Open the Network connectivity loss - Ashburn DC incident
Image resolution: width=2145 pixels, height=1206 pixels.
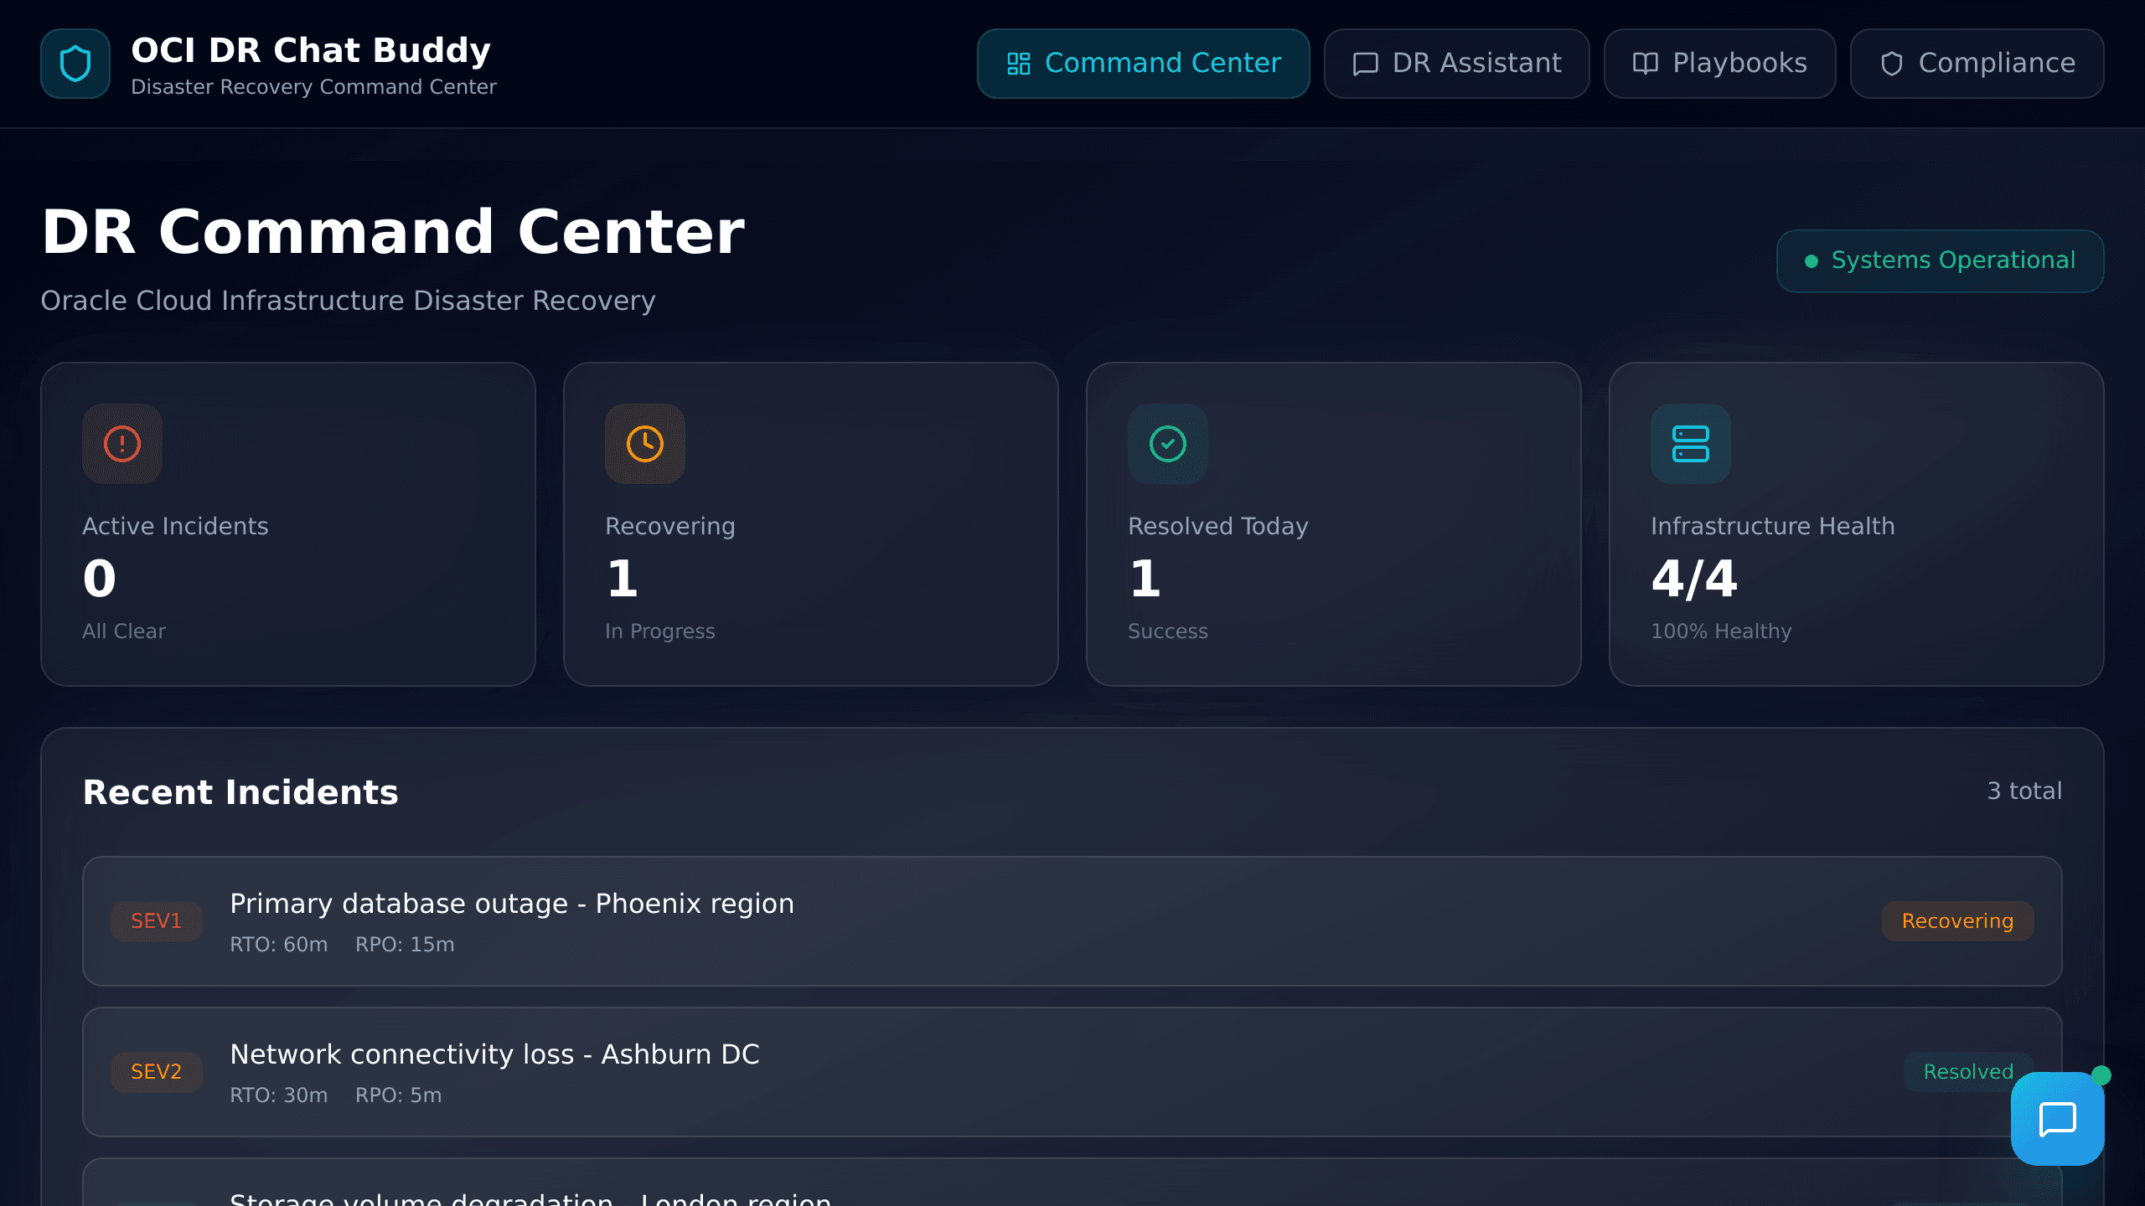1072,1072
